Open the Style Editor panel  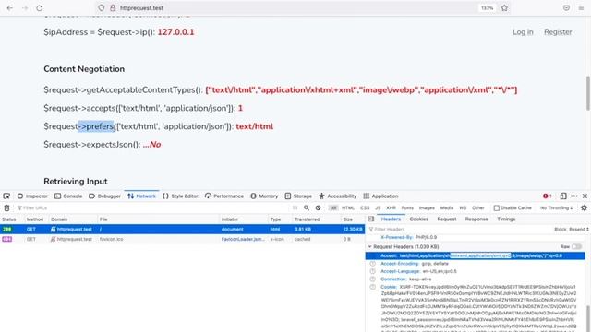[x=180, y=196]
